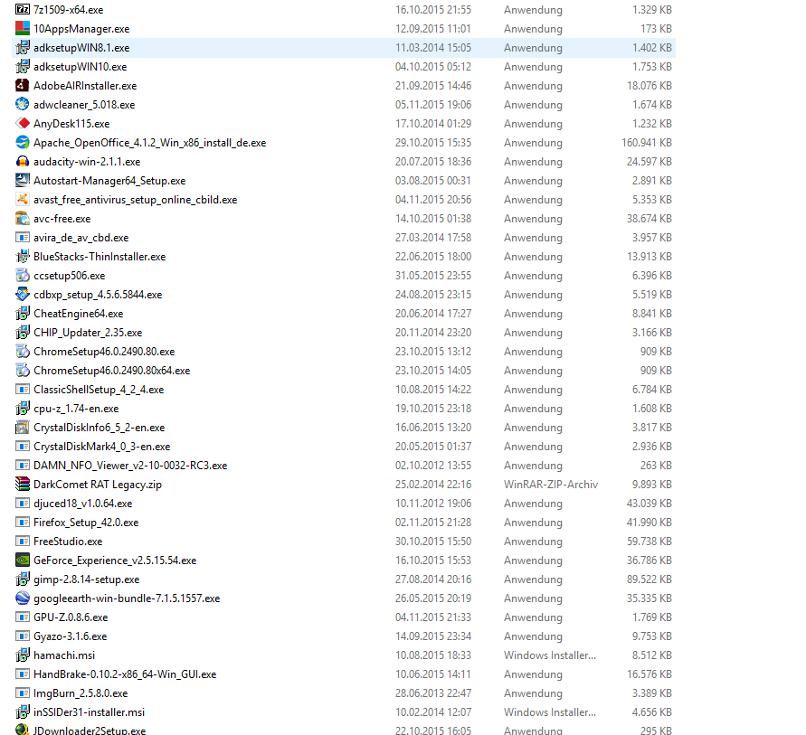
Task: Click the green NVIDIA GeForce Experience icon
Action: (22, 561)
